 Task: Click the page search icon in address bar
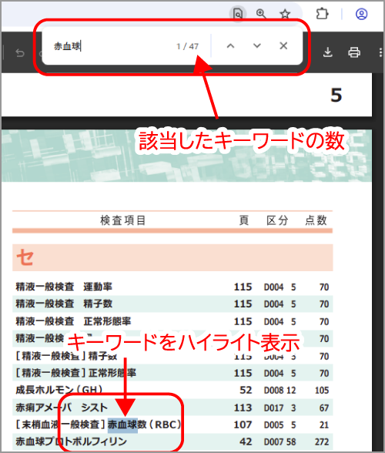pyautogui.click(x=238, y=14)
